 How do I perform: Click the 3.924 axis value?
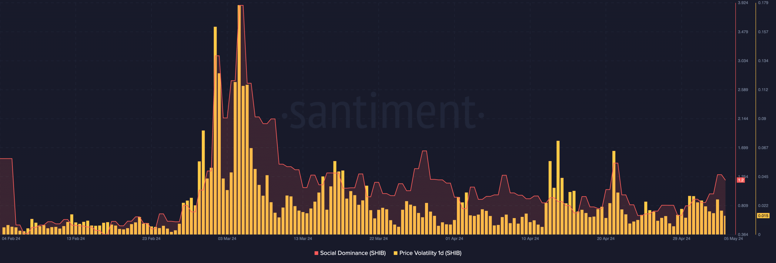[x=743, y=3]
